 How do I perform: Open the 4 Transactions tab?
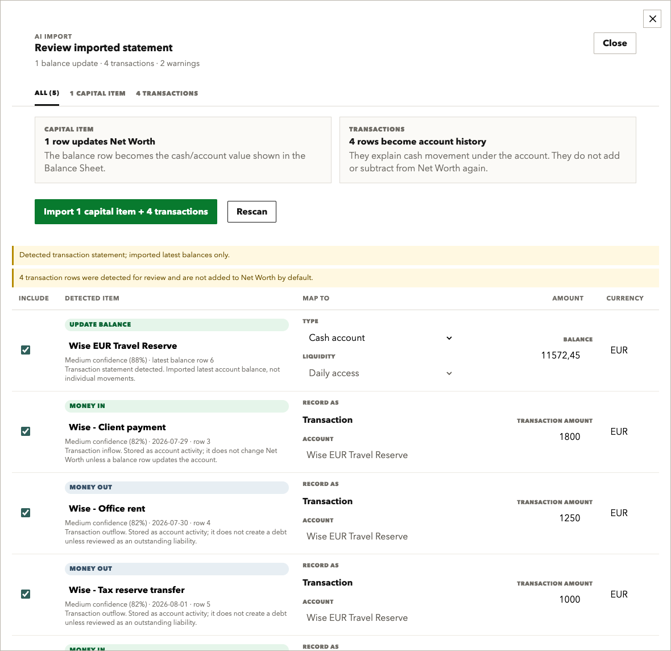[167, 93]
